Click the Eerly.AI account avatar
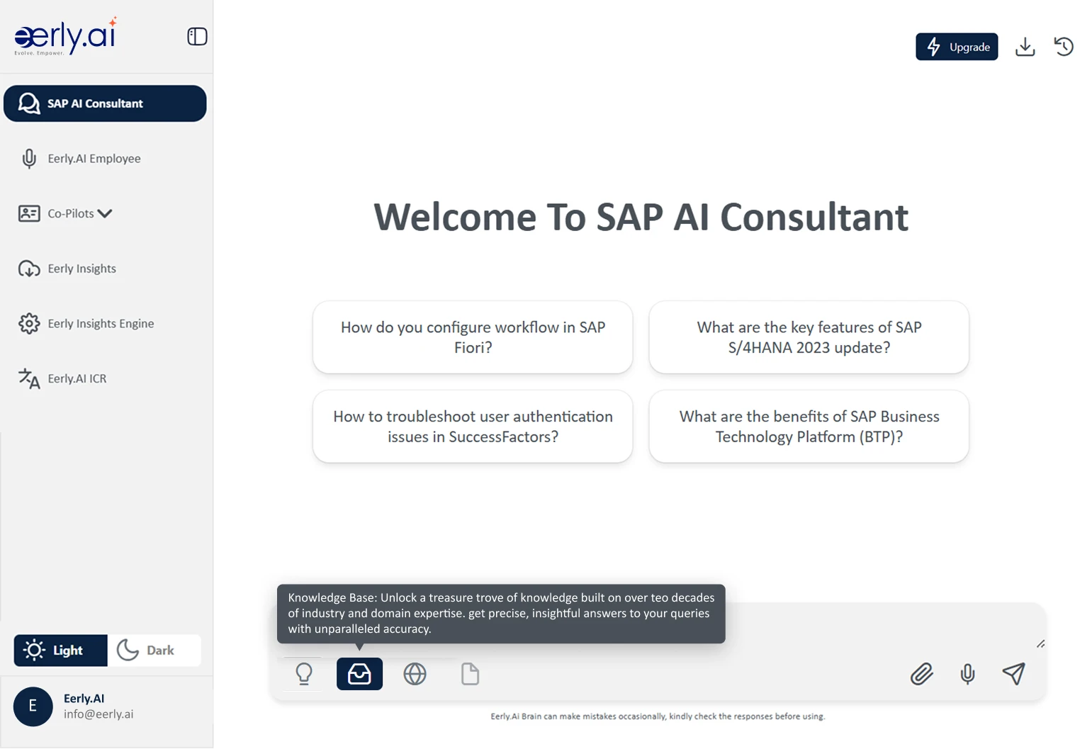 (x=33, y=706)
